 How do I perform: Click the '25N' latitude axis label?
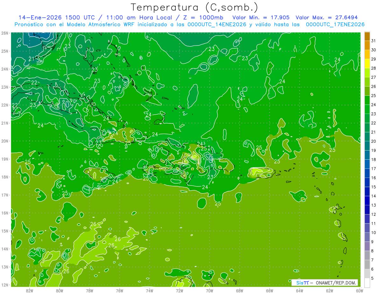(x=4, y=51)
